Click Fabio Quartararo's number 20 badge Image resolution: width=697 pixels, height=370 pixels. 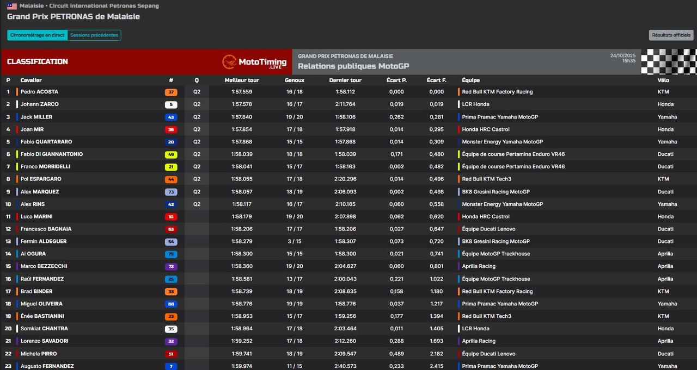(x=171, y=142)
